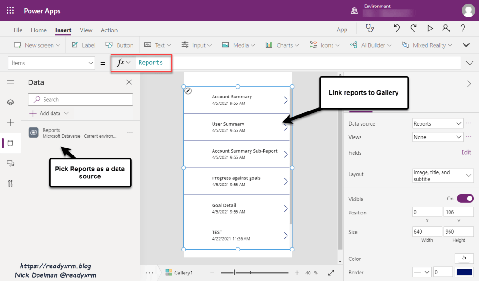The width and height of the screenshot is (479, 281).
Task: Open the Data sources cylinder icon in sidebar
Action: [10, 143]
